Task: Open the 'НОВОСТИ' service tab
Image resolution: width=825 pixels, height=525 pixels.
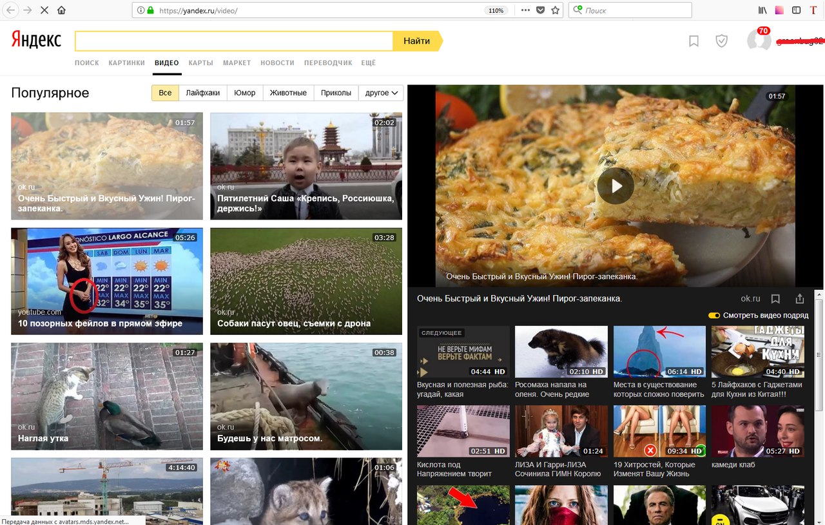Action: pos(278,63)
